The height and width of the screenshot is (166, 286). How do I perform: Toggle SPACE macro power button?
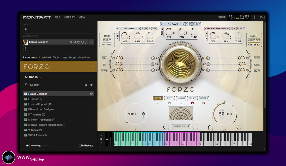point(247,70)
